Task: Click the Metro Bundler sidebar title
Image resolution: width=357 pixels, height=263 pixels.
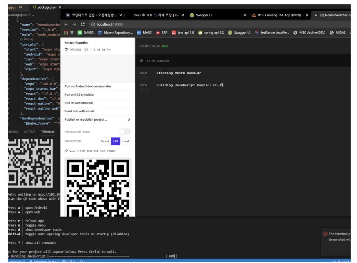Action: click(77, 43)
